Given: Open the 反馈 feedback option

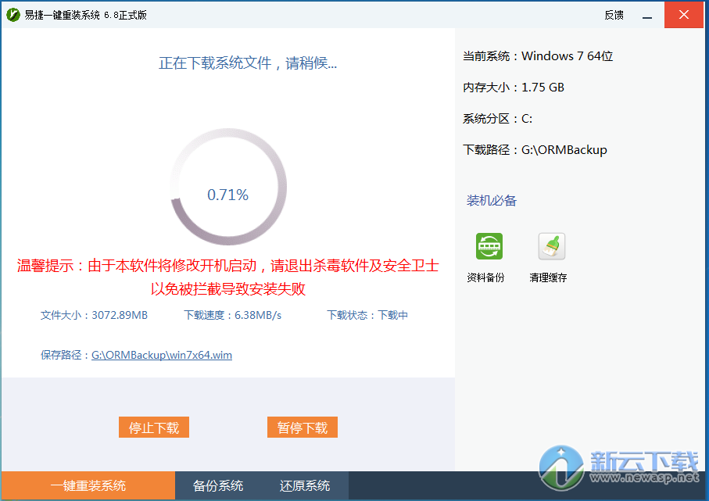Looking at the screenshot, I should tap(614, 14).
